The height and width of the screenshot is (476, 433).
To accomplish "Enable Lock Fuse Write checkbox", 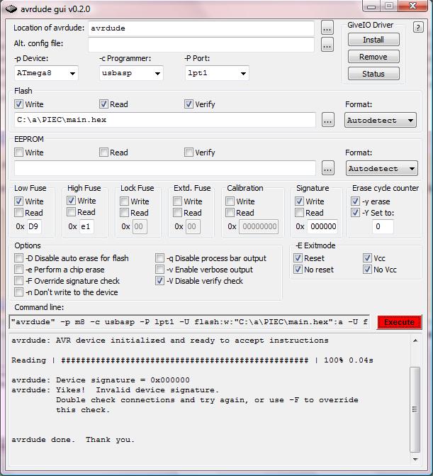I will (x=124, y=201).
